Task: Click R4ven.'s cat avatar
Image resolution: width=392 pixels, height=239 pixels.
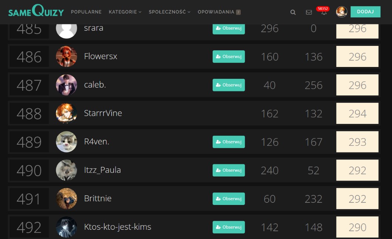Action: [67, 142]
